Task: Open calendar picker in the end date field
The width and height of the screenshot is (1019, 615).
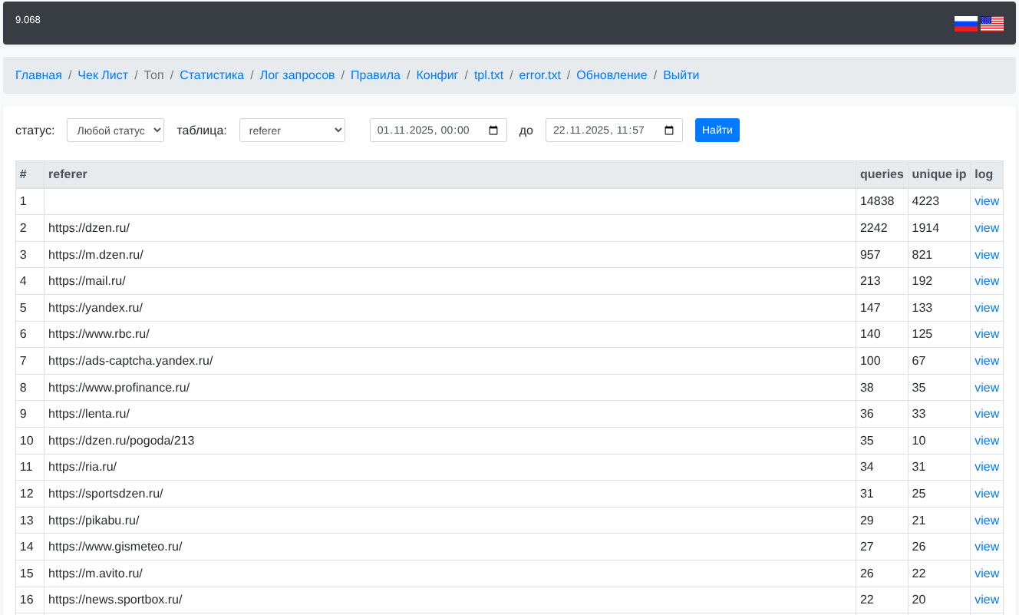Action: click(669, 131)
